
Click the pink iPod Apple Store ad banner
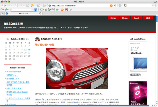138,93
